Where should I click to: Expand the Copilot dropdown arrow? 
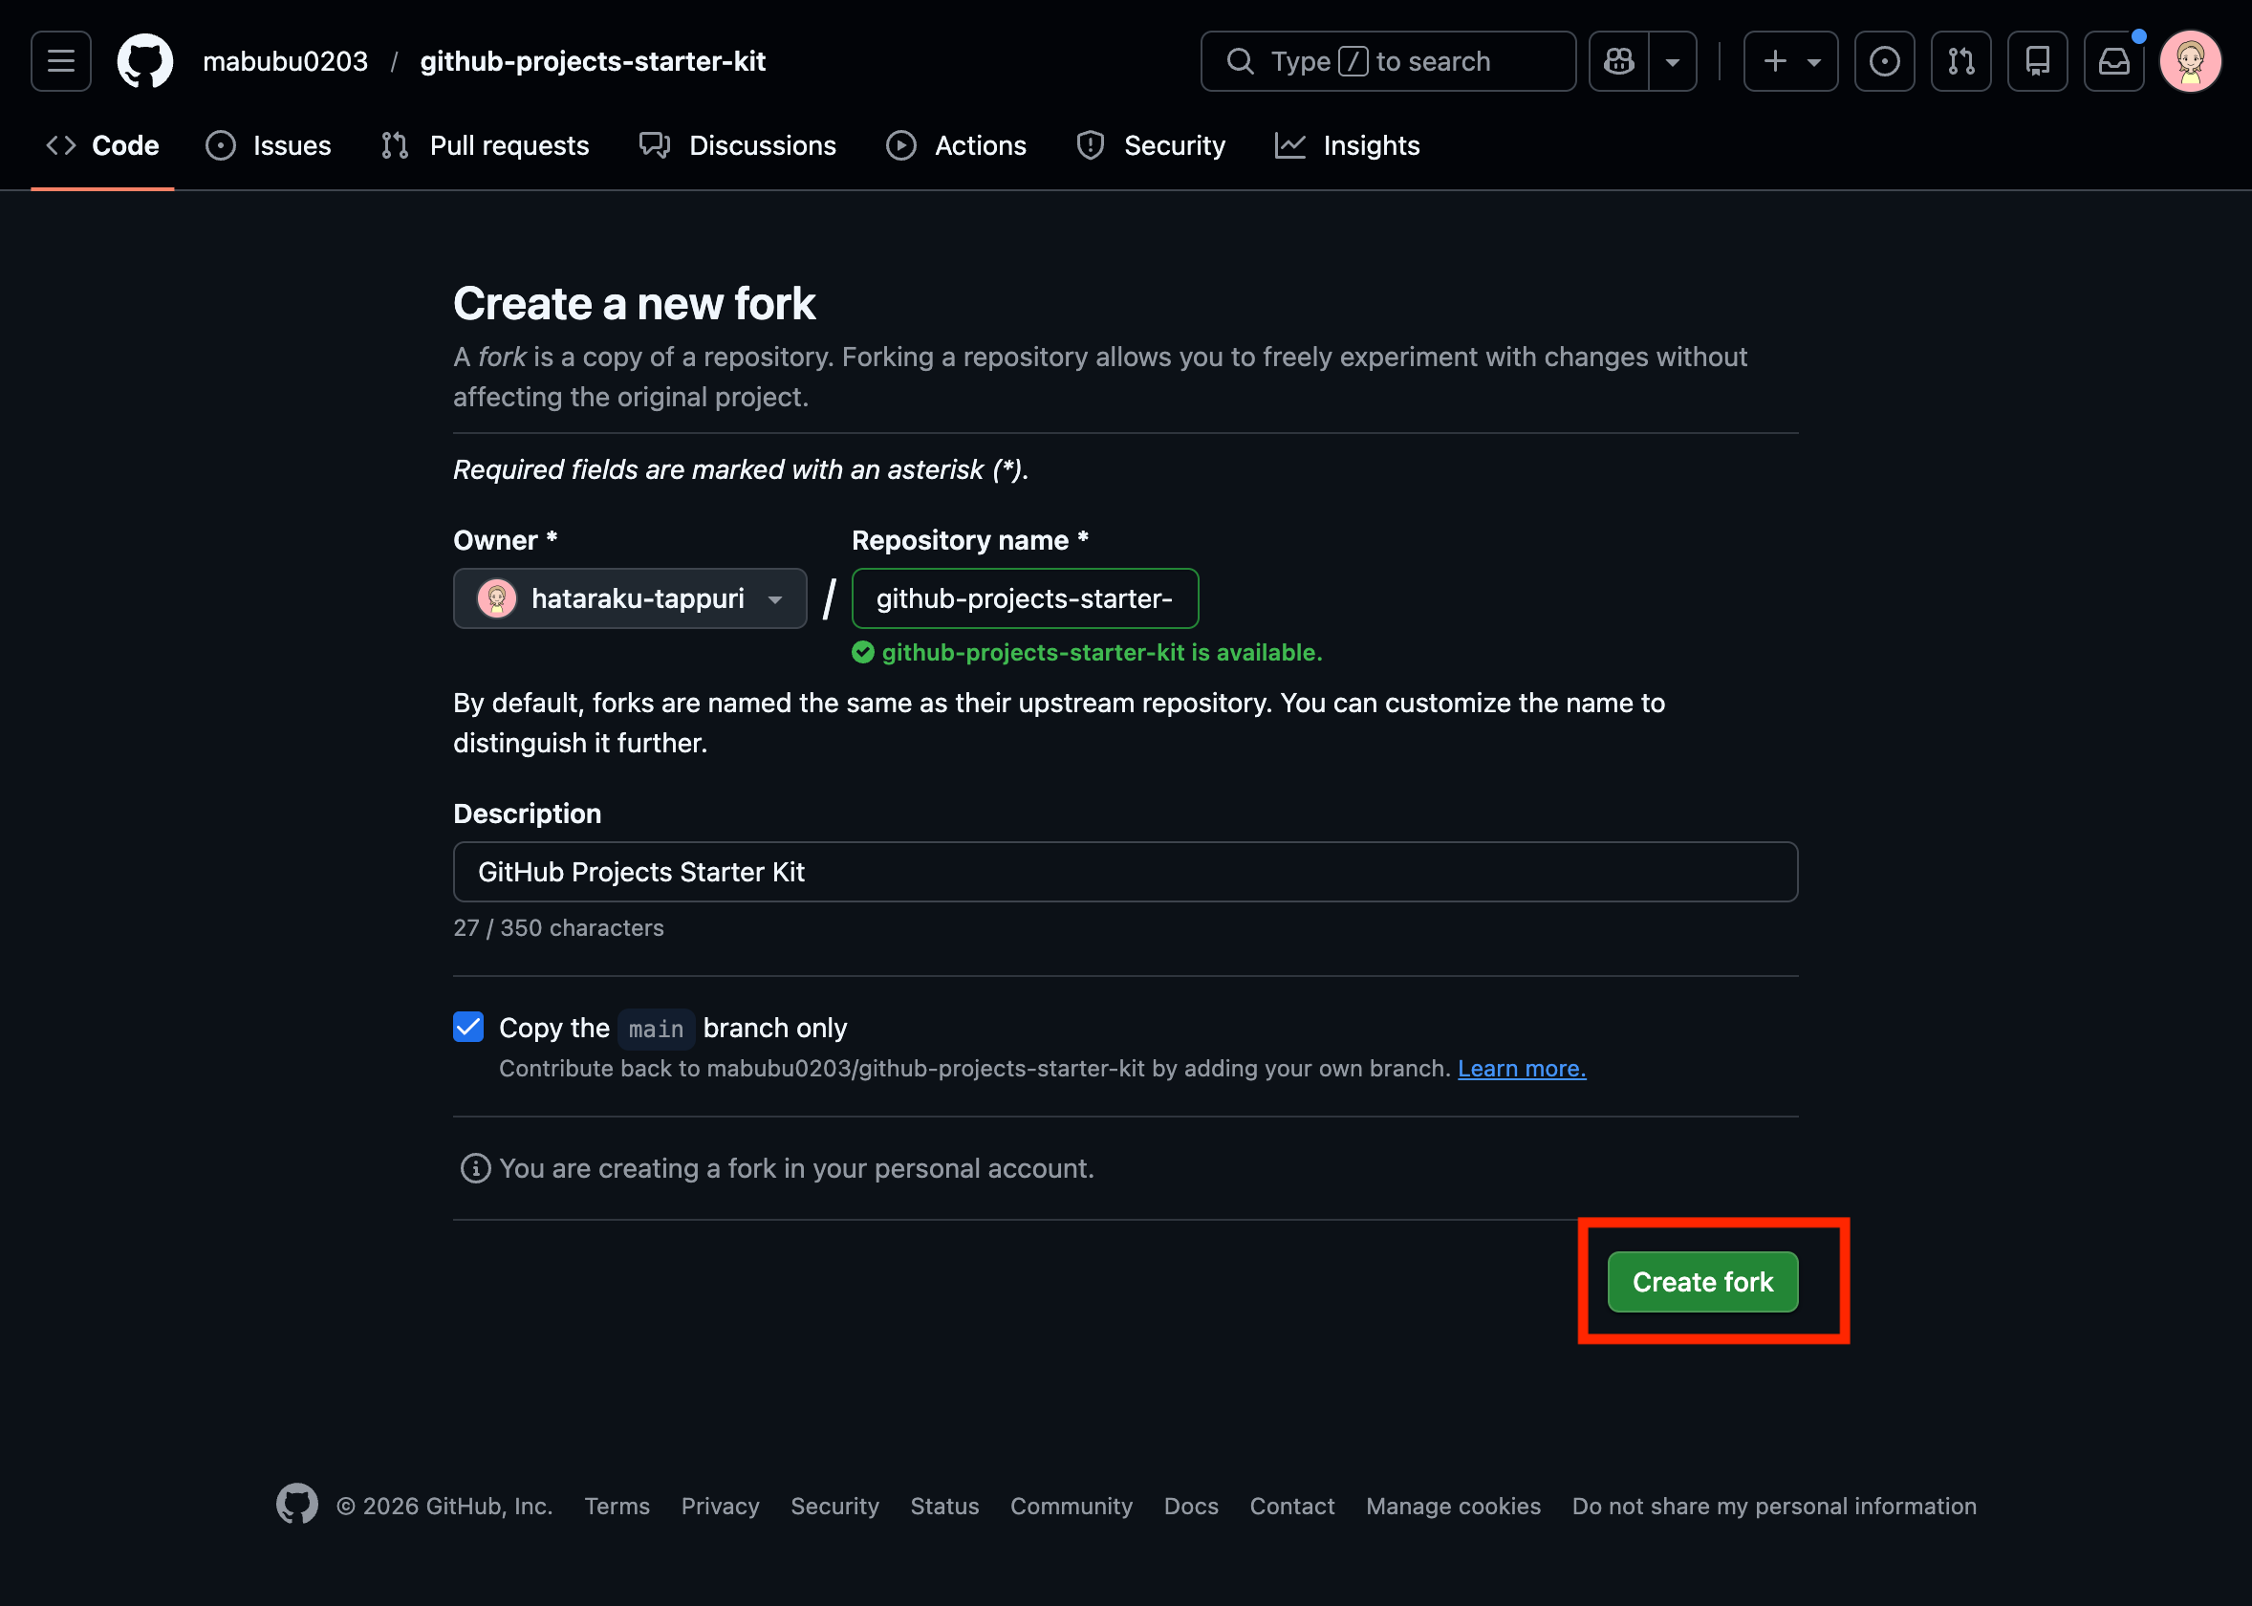pos(1673,61)
